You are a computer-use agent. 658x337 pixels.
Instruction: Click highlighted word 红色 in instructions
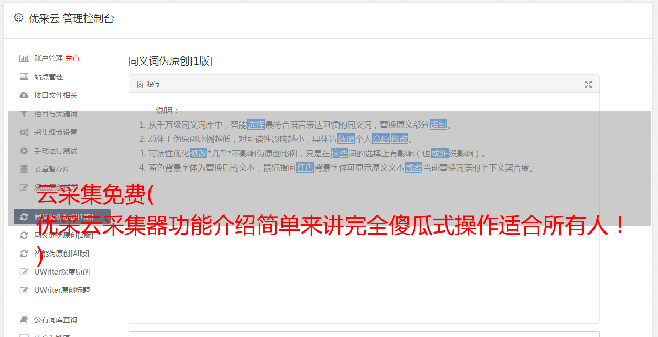click(x=305, y=167)
